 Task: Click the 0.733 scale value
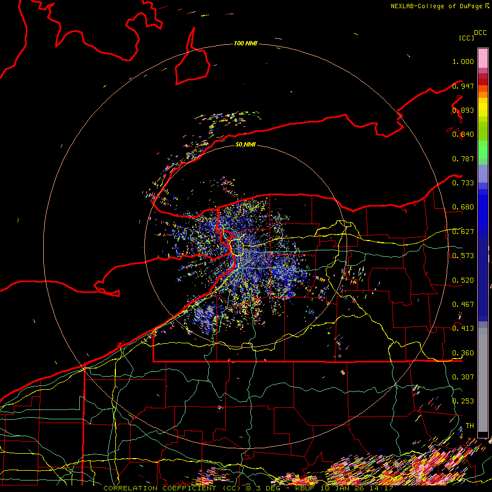[x=463, y=183]
